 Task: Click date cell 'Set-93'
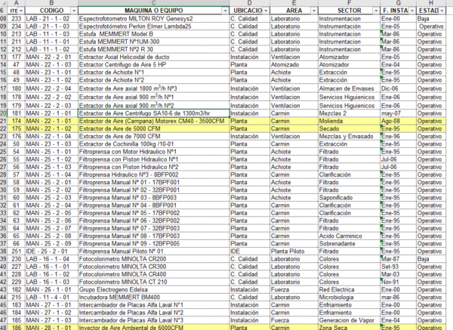tap(398, 267)
